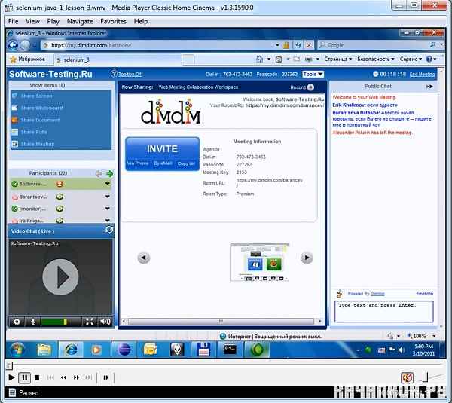The height and width of the screenshot is (403, 452).
Task: Click the frame step button
Action: 106,377
